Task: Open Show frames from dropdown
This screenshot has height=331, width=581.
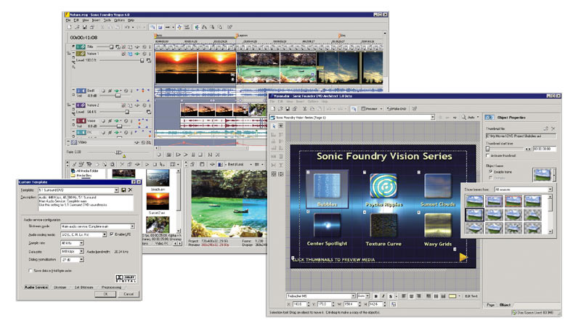Action: pyautogui.click(x=550, y=189)
